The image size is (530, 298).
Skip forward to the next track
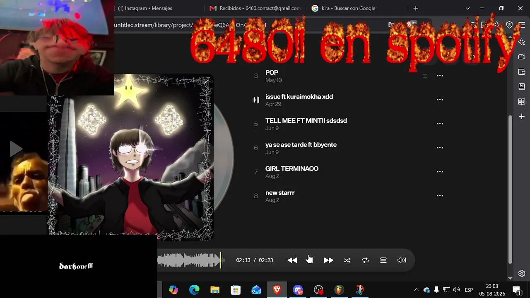pos(328,260)
